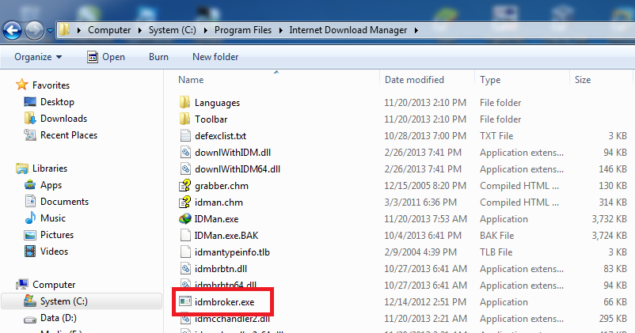The image size is (635, 333).
Task: Expand arrow after System (C:) in the breadcrumb
Action: click(x=205, y=30)
